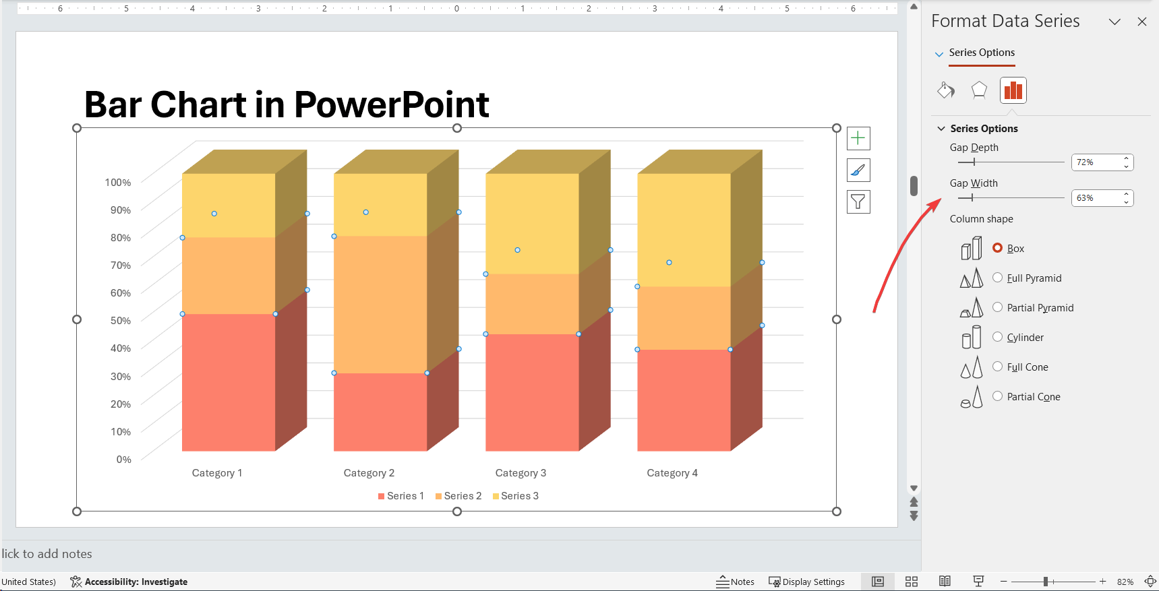Select the Box column shape
Image resolution: width=1159 pixels, height=591 pixels.
click(x=998, y=248)
